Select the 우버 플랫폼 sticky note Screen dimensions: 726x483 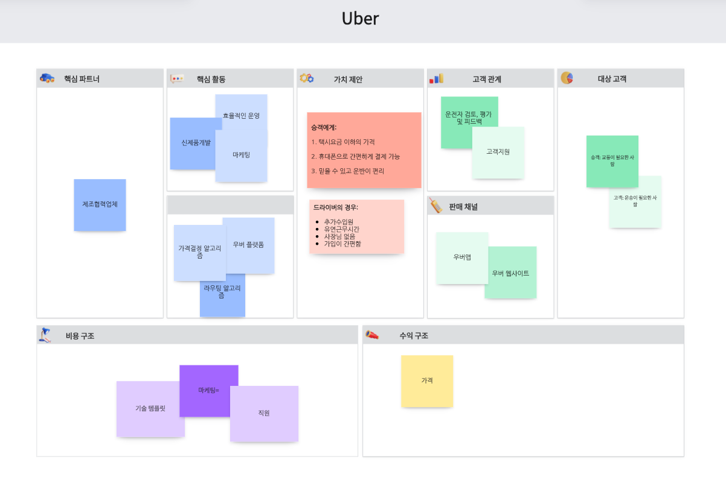tap(249, 245)
